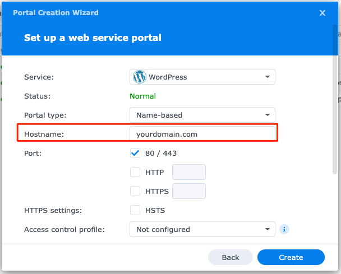
Task: Open the Portal type Name-based dropdown
Action: [202, 115]
